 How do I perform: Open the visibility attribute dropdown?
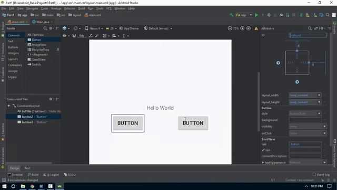coord(308,127)
